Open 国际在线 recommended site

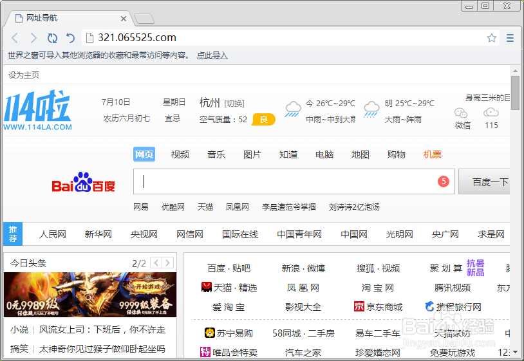click(240, 234)
